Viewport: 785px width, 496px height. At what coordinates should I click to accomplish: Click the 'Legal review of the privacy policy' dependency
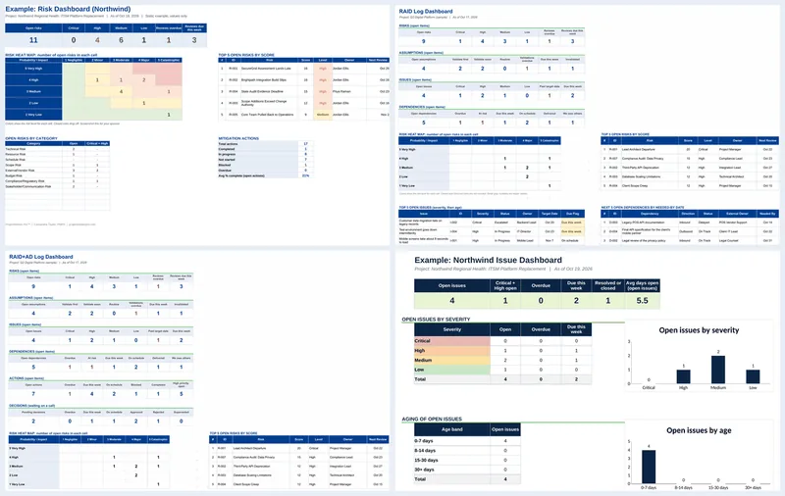[644, 240]
